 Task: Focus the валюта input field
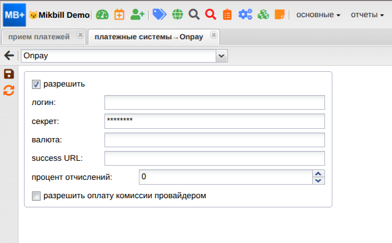[x=214, y=140]
